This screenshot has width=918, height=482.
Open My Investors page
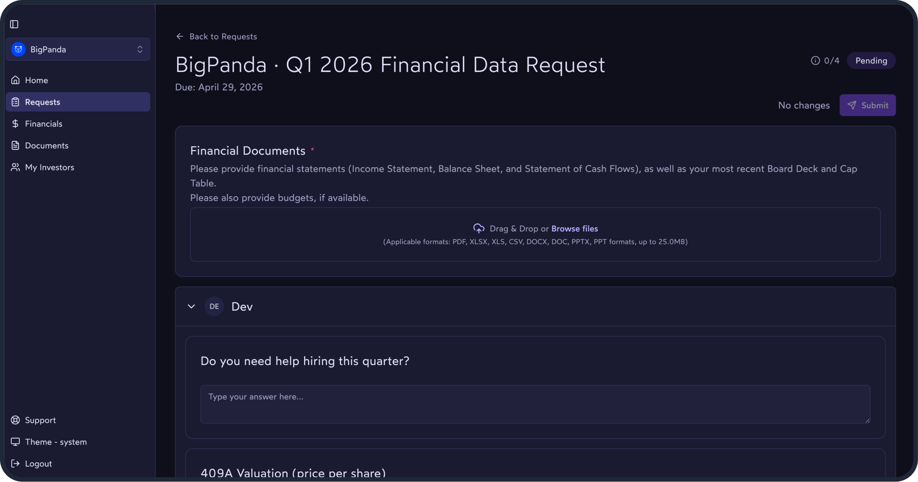click(x=78, y=167)
